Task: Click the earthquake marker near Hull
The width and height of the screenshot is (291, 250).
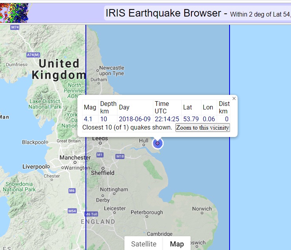Action: 158,143
